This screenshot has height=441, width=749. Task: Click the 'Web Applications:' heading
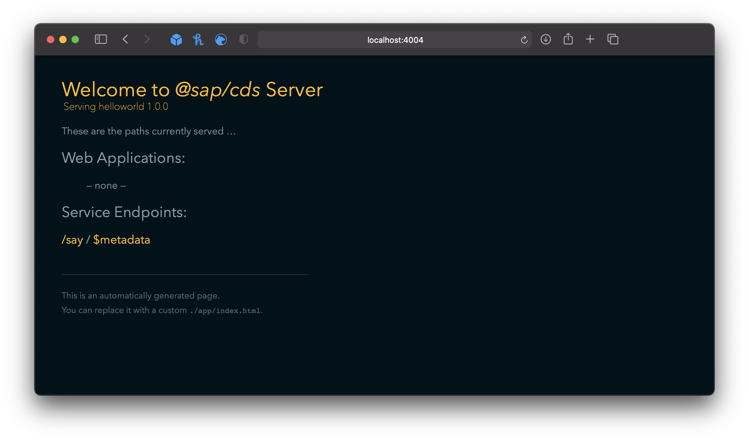[x=123, y=158]
